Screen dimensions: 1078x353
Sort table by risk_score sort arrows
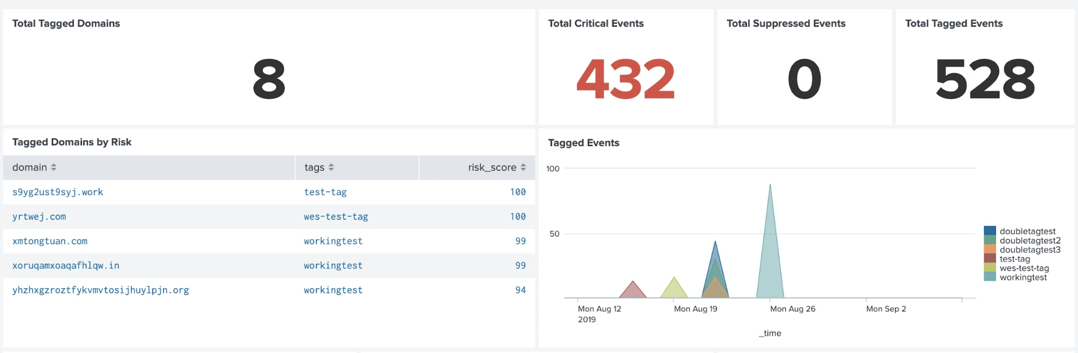[x=523, y=168]
